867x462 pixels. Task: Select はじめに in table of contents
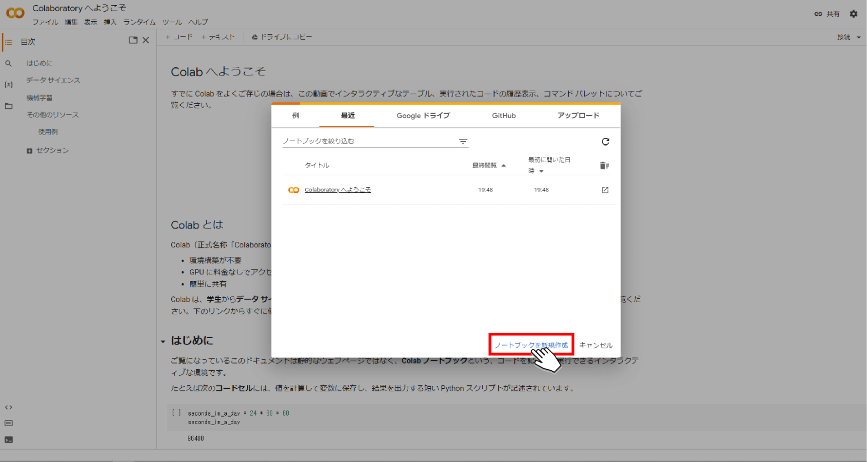39,63
